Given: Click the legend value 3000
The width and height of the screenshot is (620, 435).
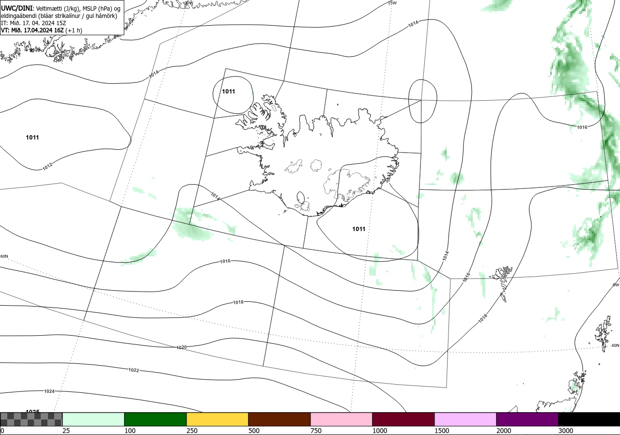Looking at the screenshot, I should 566,431.
